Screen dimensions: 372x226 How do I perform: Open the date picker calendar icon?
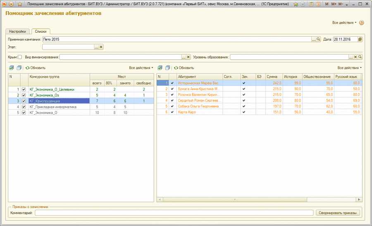360,39
